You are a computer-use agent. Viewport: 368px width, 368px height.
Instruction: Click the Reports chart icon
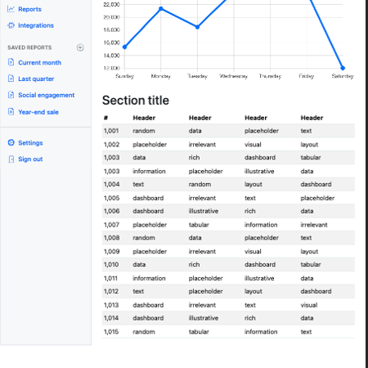[11, 9]
